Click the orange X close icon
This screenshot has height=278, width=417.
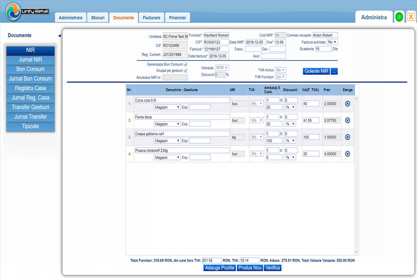click(x=410, y=17)
